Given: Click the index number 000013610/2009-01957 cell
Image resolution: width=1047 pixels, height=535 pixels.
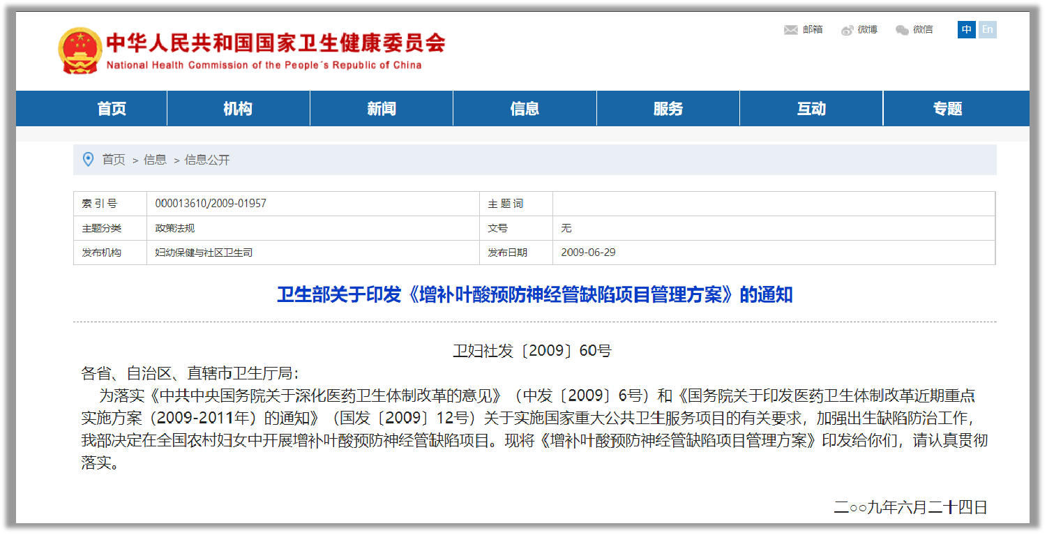Looking at the screenshot, I should point(211,204).
